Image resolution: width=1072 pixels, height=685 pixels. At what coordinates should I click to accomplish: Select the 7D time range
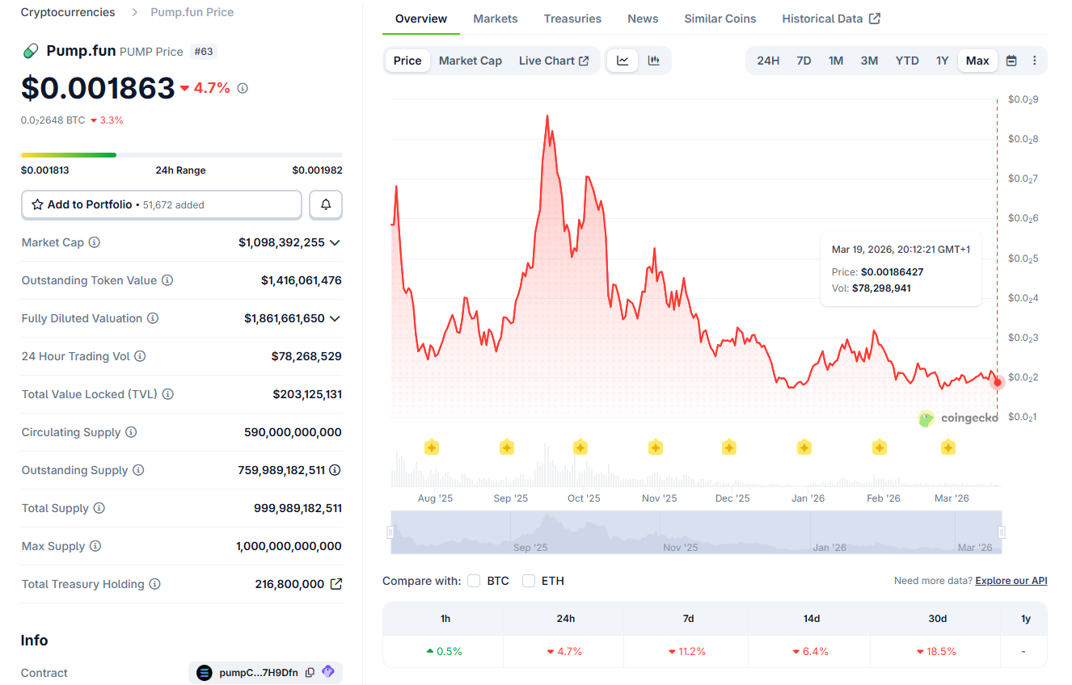804,61
